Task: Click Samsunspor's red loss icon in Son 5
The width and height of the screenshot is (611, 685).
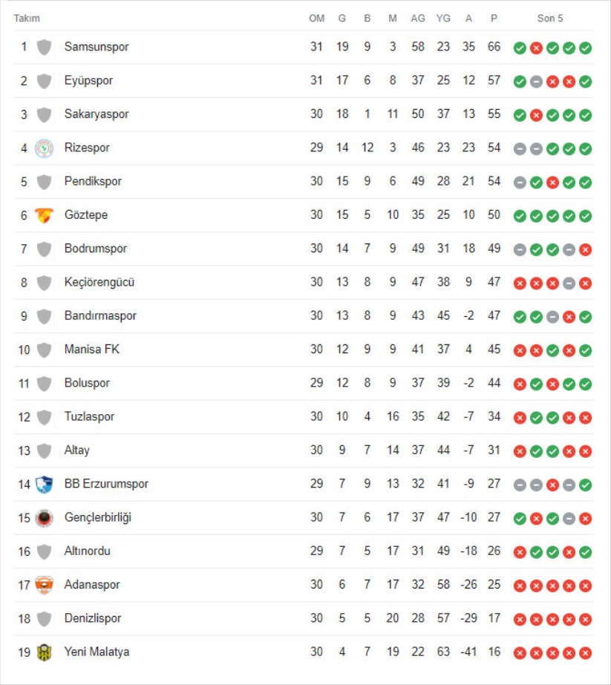Action: [536, 47]
